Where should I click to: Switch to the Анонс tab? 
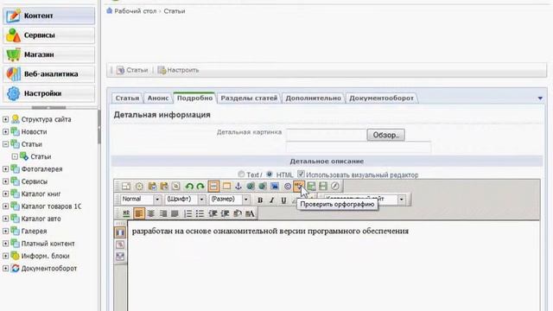pos(157,98)
